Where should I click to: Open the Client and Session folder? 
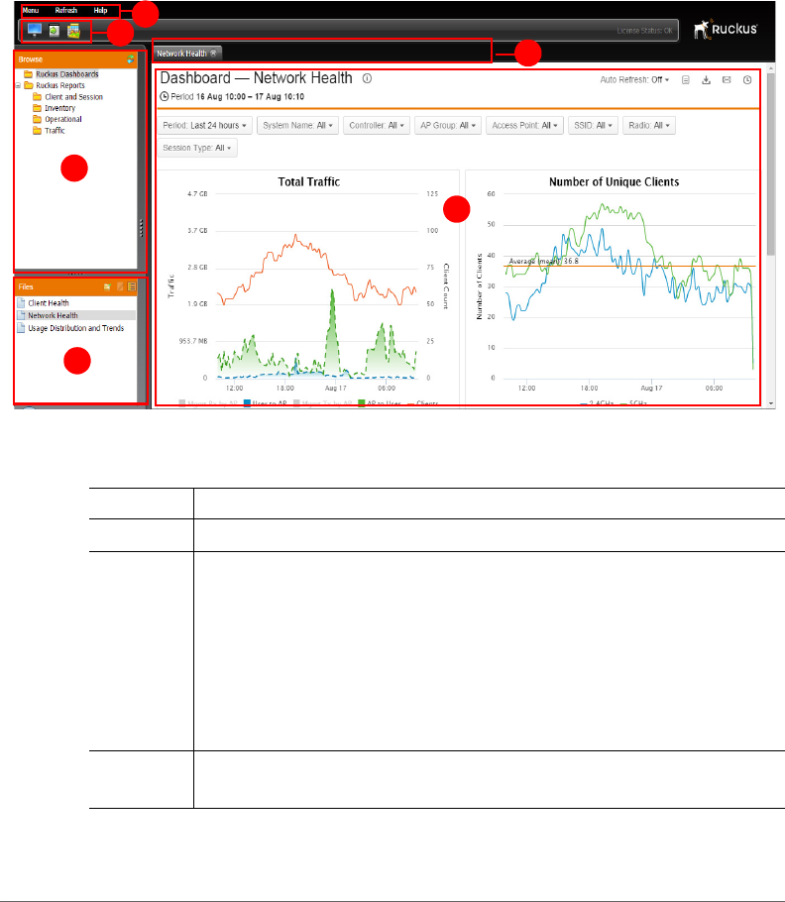[x=73, y=97]
